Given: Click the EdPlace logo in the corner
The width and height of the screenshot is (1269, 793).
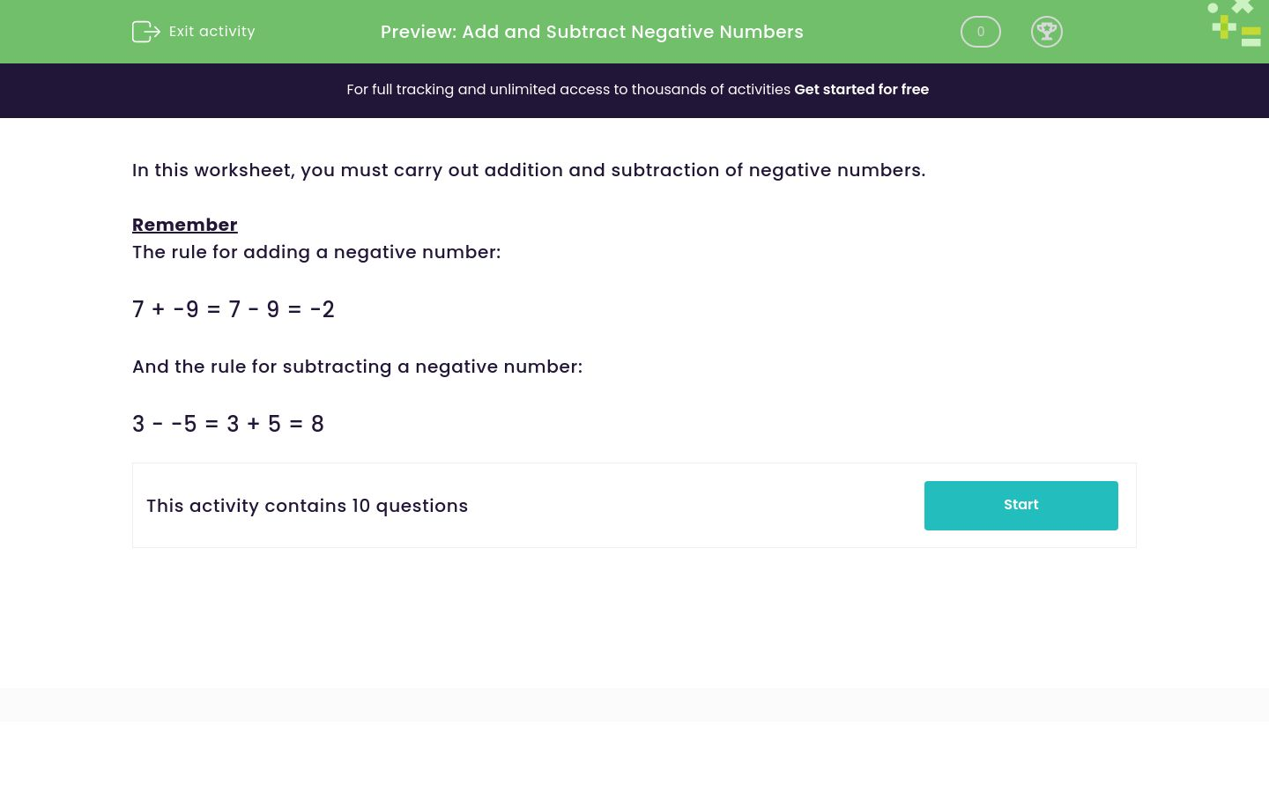Looking at the screenshot, I should tap(1234, 23).
